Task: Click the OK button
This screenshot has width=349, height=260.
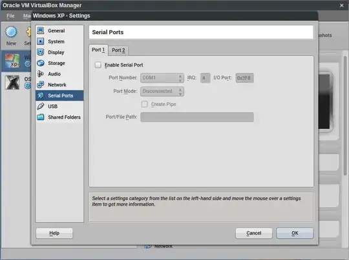Action: [295, 233]
